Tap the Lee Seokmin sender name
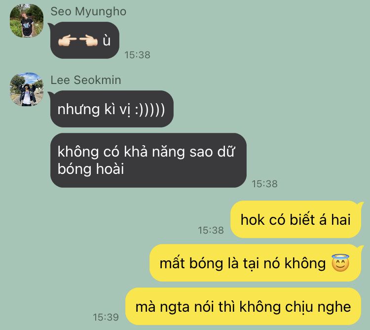370x330 pixels. [86, 80]
